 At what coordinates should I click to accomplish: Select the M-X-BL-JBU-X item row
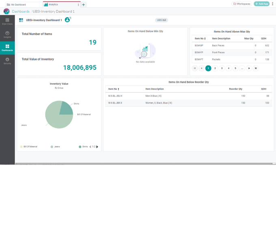coord(188,96)
